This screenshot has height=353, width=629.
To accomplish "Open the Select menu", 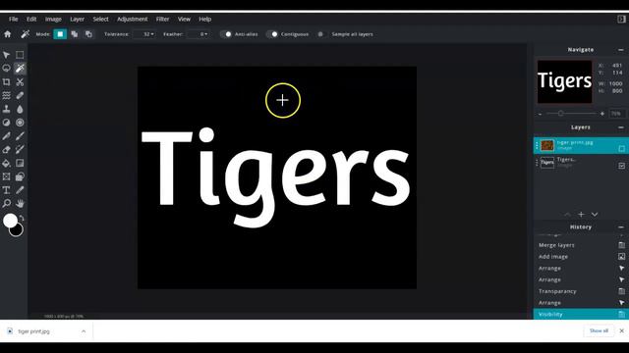I will coord(100,20).
